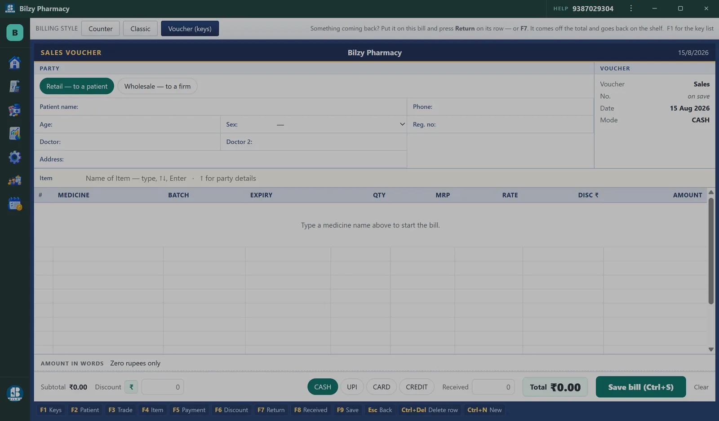
Task: Choose CARD payment mode
Action: (x=382, y=387)
